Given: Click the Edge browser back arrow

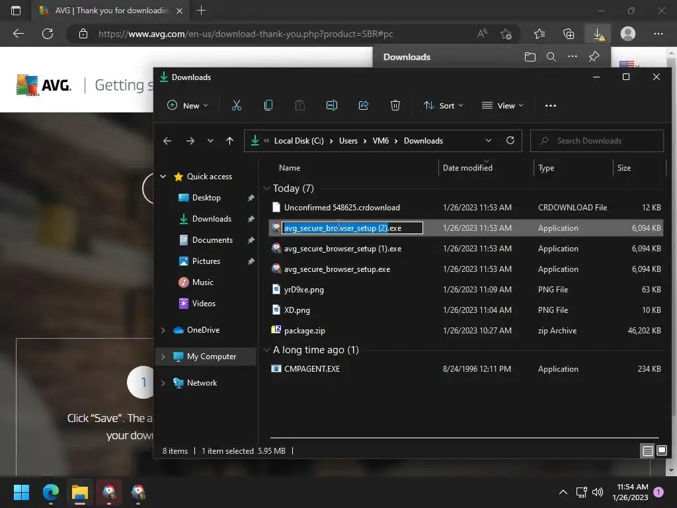Looking at the screenshot, I should click(x=19, y=34).
